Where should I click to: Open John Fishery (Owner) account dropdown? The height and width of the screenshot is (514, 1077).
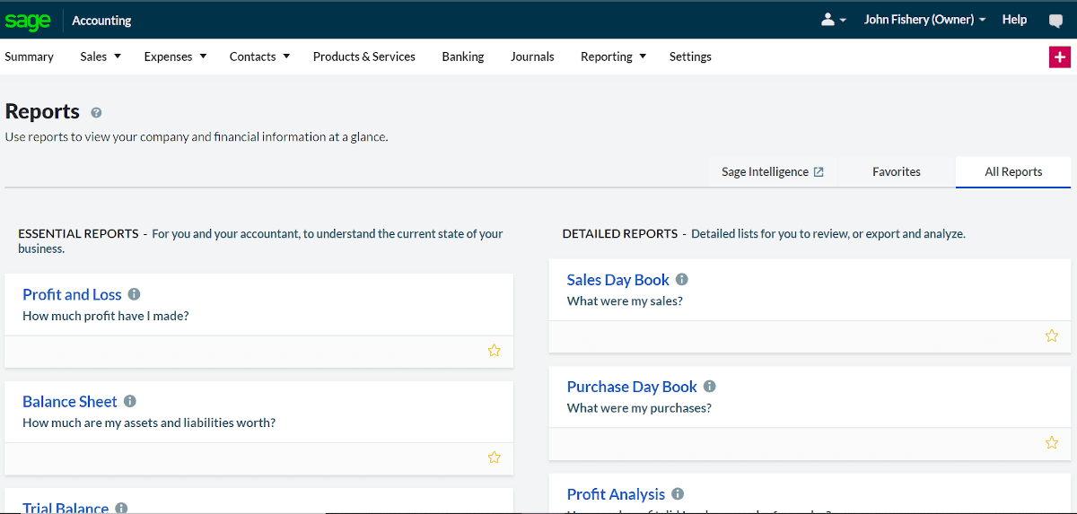pos(924,20)
